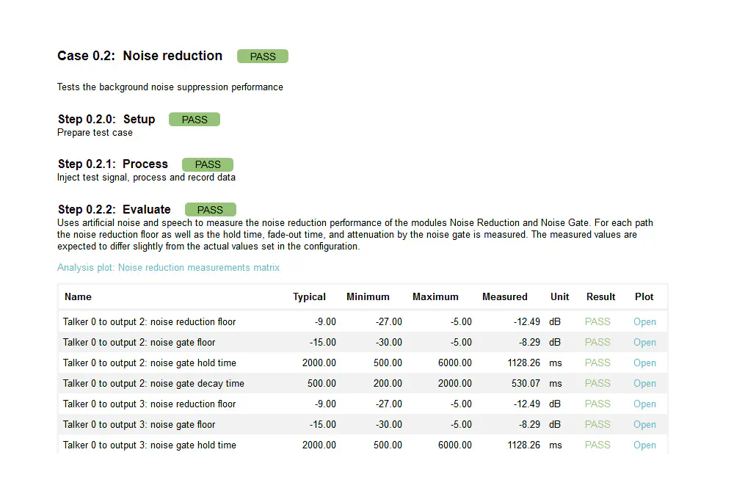Click maximum value 2000.00 in decay time row

[455, 383]
